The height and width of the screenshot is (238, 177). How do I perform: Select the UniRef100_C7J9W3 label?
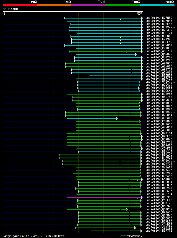tap(159, 39)
